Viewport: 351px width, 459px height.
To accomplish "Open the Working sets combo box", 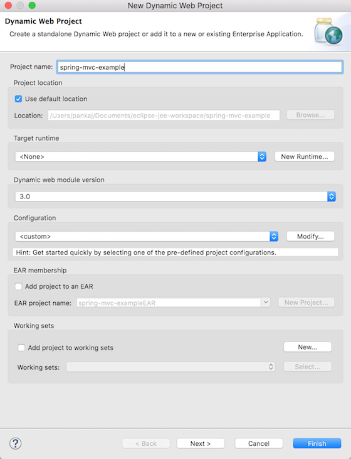I will click(x=170, y=367).
